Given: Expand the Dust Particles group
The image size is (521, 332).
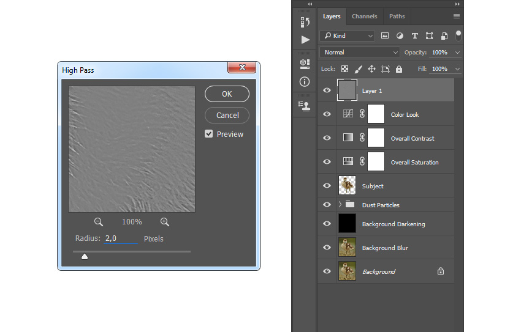Looking at the screenshot, I should point(340,204).
